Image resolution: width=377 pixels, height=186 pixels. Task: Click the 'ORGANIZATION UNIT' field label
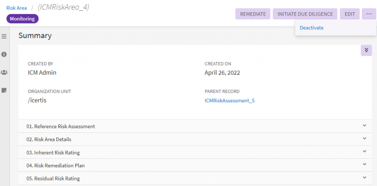point(49,92)
